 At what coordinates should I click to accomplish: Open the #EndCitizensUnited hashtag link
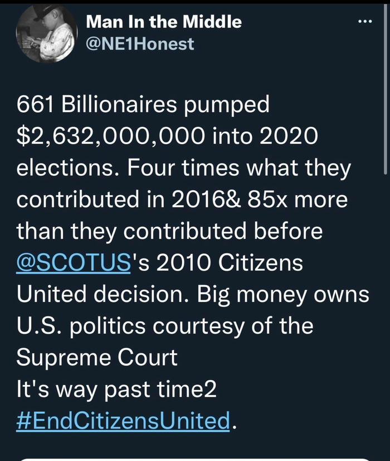pos(123,420)
